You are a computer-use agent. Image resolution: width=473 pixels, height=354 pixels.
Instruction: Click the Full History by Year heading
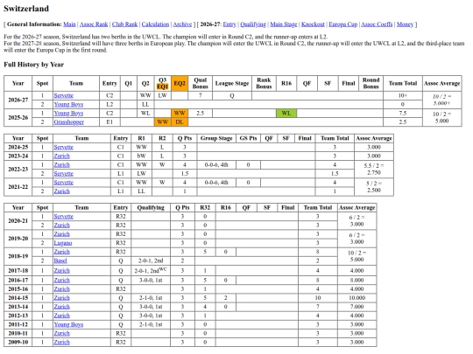[x=34, y=65]
